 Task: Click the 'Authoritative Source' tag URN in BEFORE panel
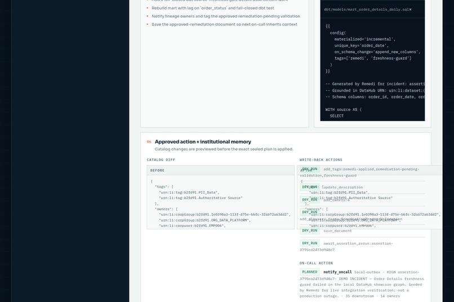coord(201,197)
